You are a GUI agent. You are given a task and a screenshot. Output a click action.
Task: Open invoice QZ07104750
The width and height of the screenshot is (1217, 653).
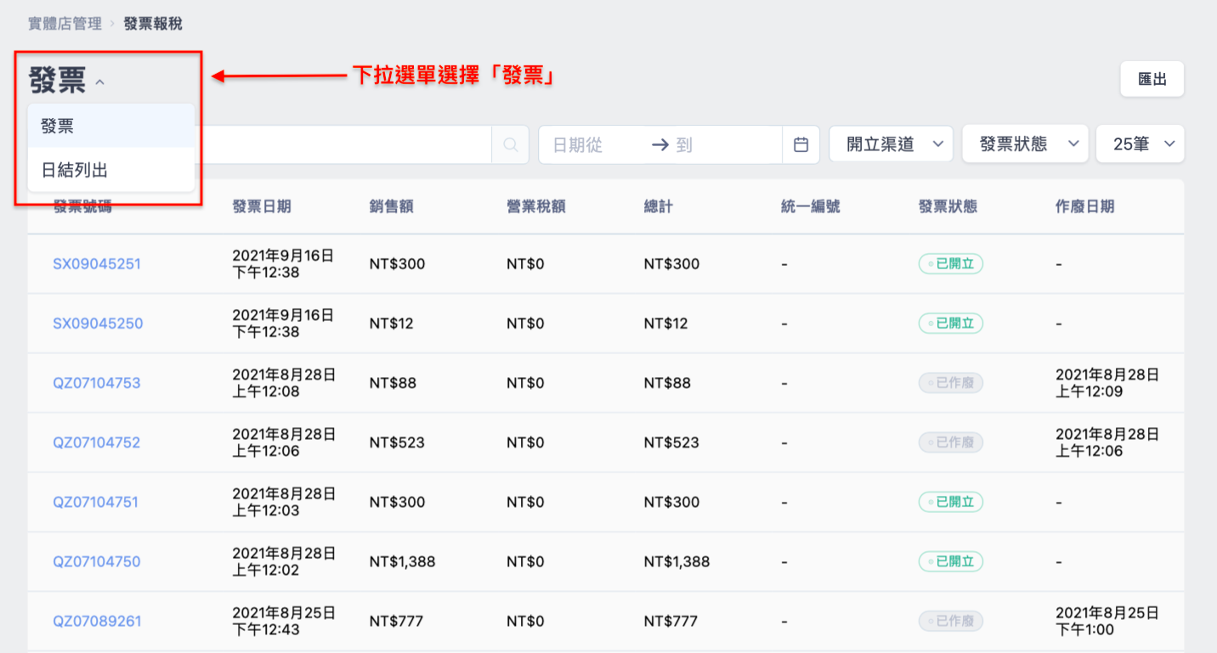coord(97,561)
